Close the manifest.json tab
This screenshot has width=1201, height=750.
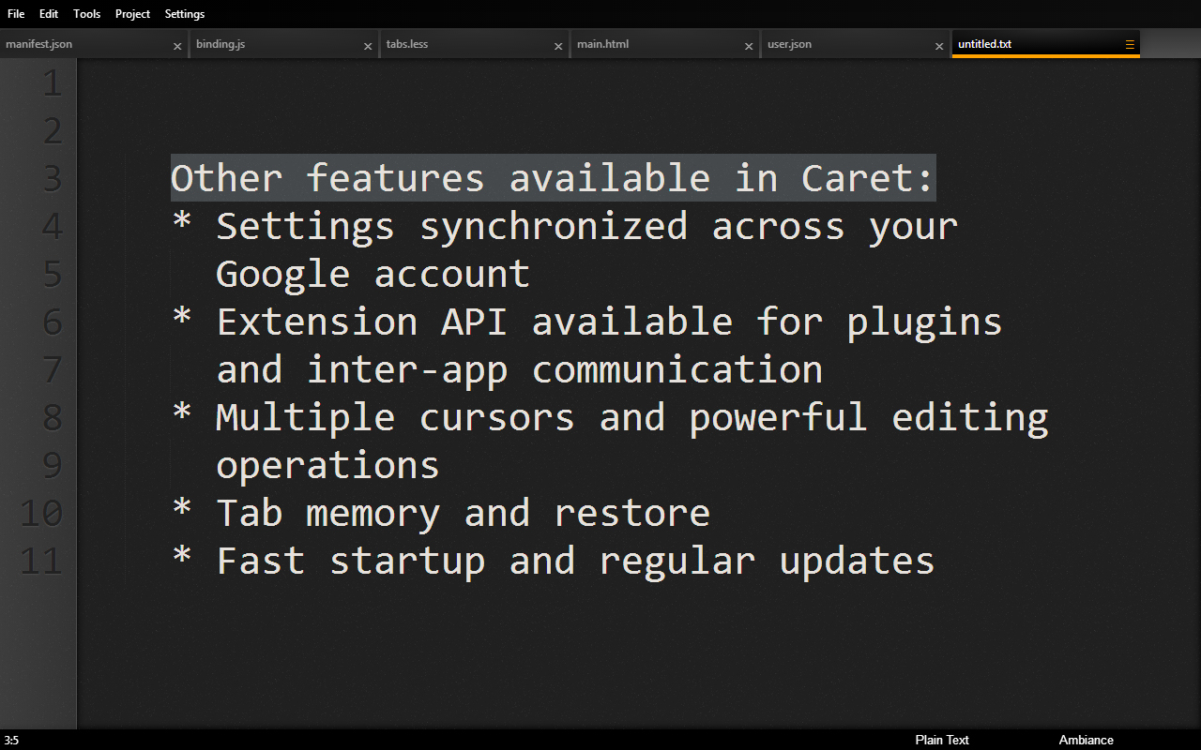[x=177, y=46]
